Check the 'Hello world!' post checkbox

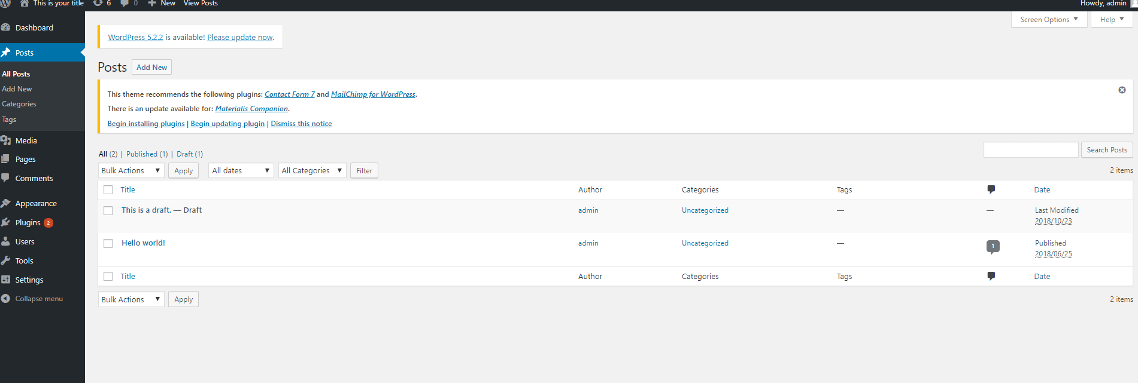[x=108, y=244]
